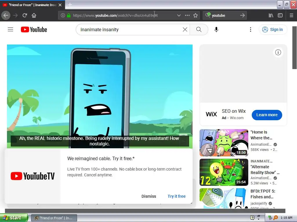Reload the page with the refresh icon

pos(25,15)
